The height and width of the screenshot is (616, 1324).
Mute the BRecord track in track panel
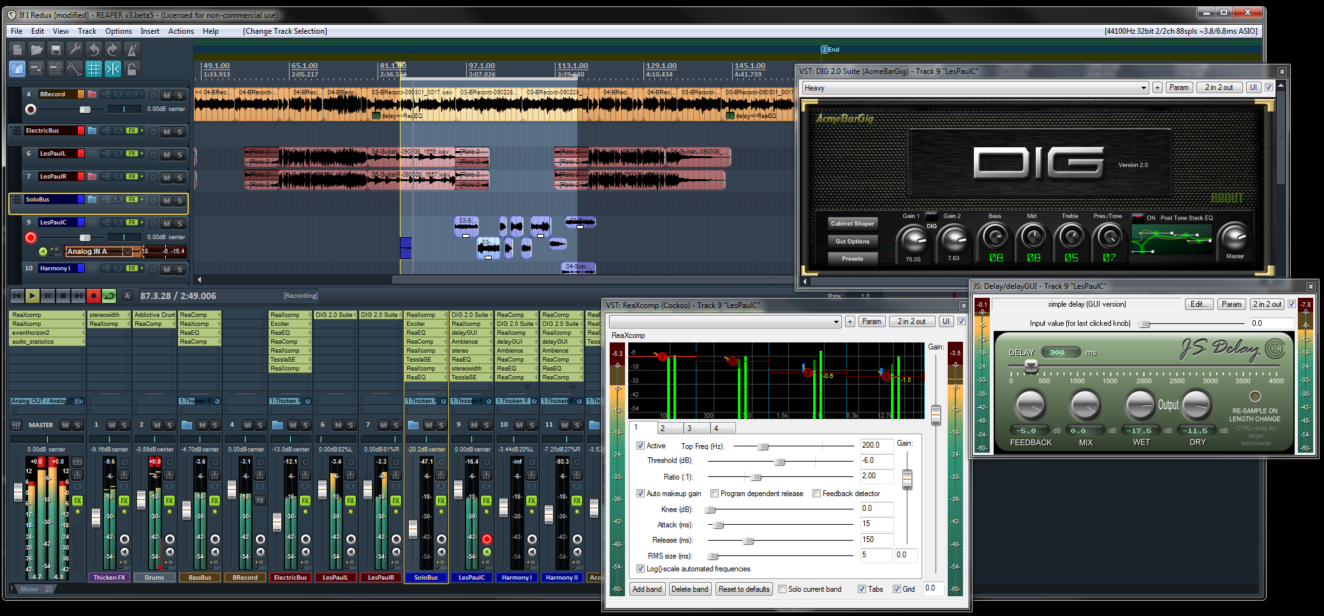[x=166, y=96]
